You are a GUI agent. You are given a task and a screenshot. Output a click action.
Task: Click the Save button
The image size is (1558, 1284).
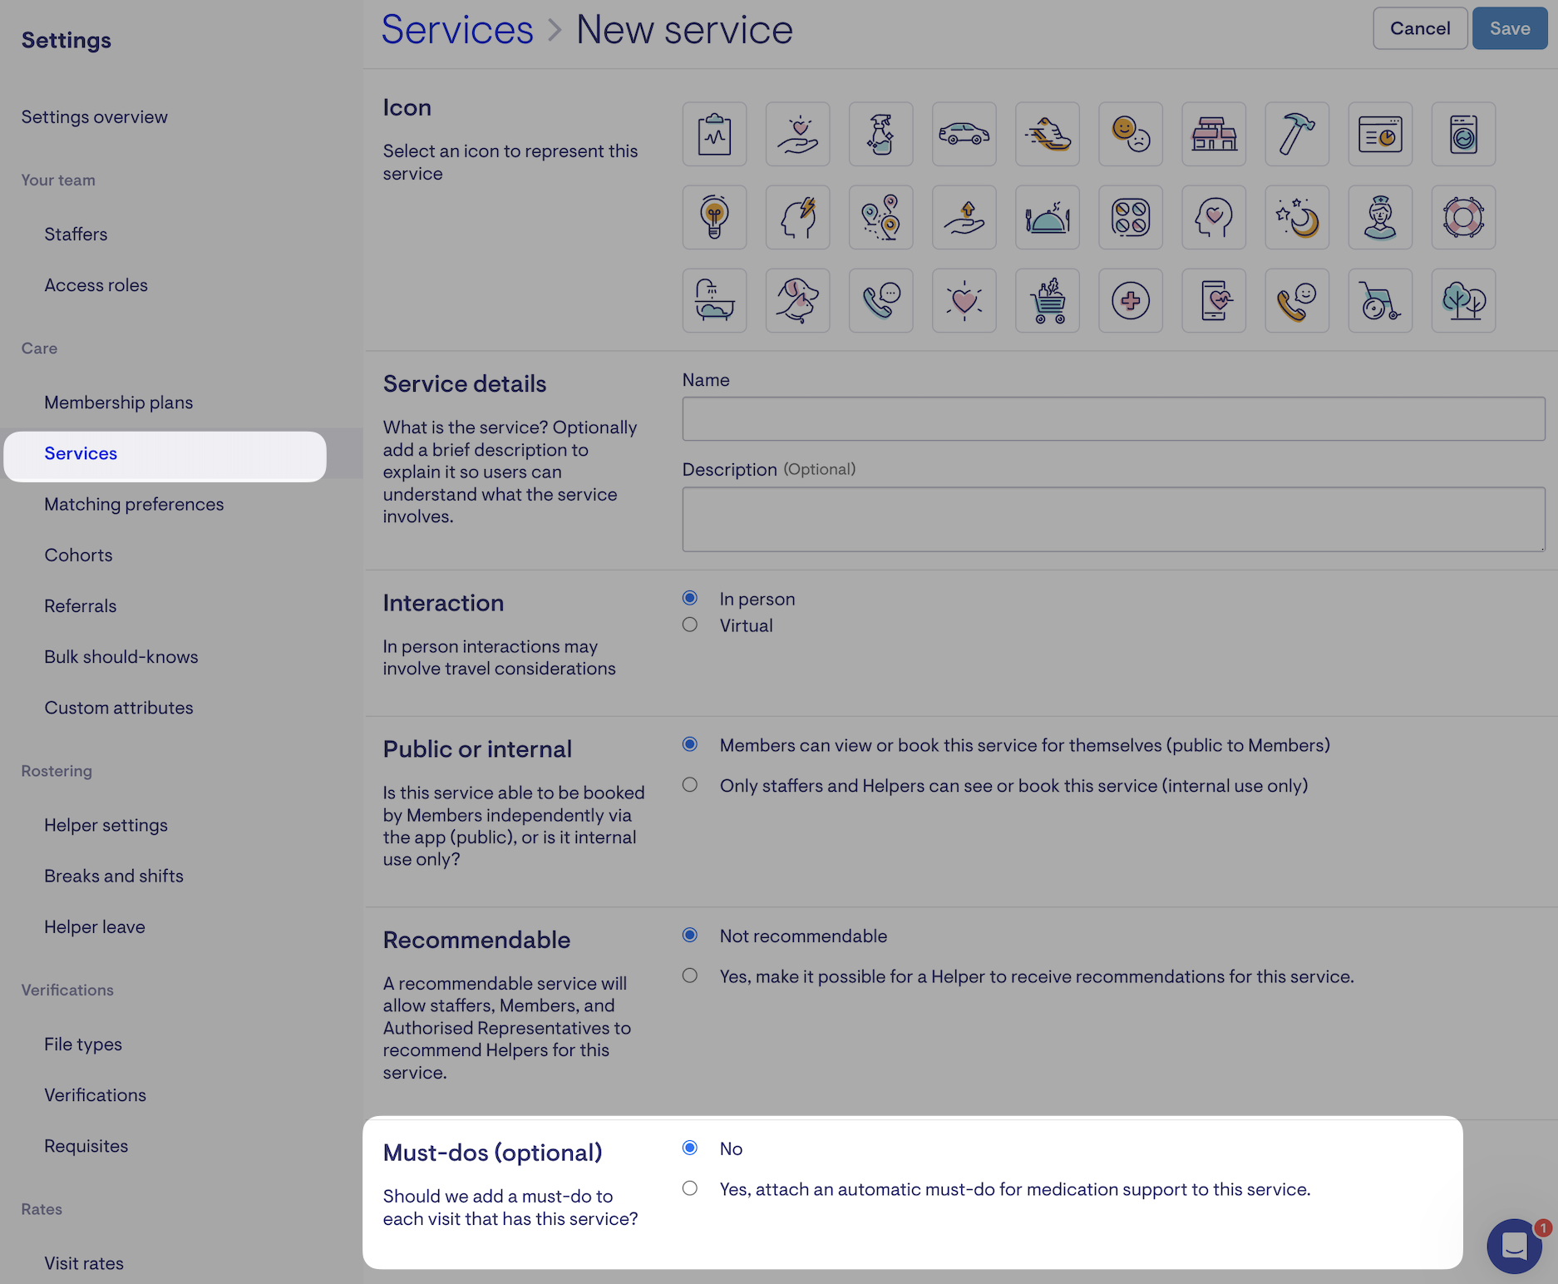[1509, 28]
